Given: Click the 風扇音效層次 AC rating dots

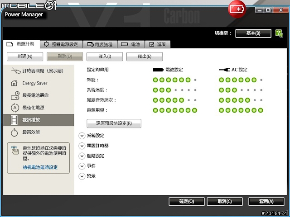Looking at the screenshot, I should click(x=241, y=100).
